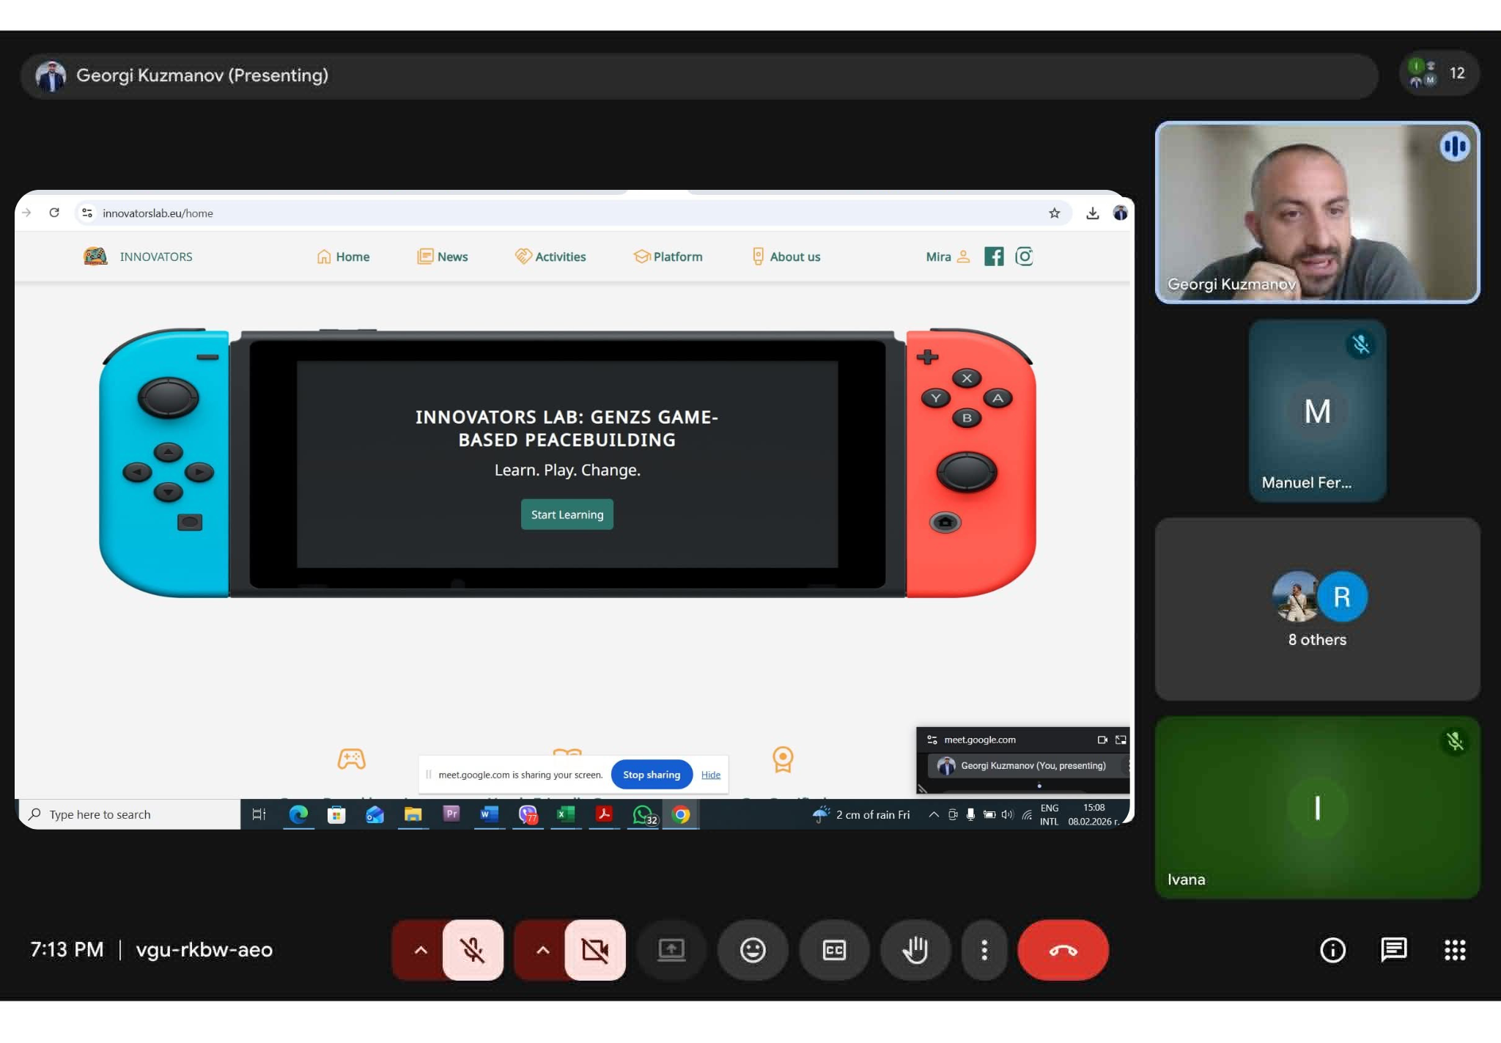
Task: Open Mira user profile link
Action: (948, 257)
